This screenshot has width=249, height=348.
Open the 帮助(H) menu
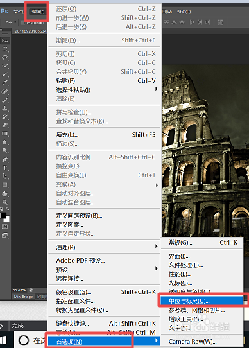point(184,12)
